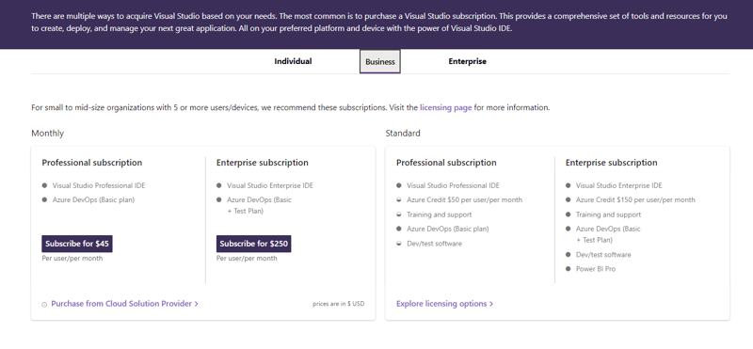753x349 pixels.
Task: Click Azure DevOps (Basic + Test Plan) under Standard
Action: pyautogui.click(x=608, y=234)
